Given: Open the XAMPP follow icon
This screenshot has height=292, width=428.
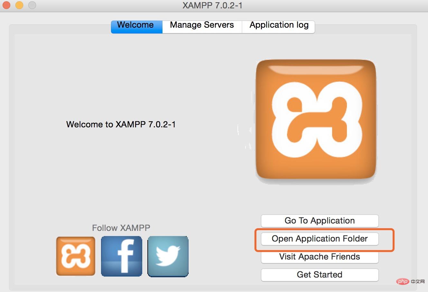Looking at the screenshot, I should [x=76, y=256].
